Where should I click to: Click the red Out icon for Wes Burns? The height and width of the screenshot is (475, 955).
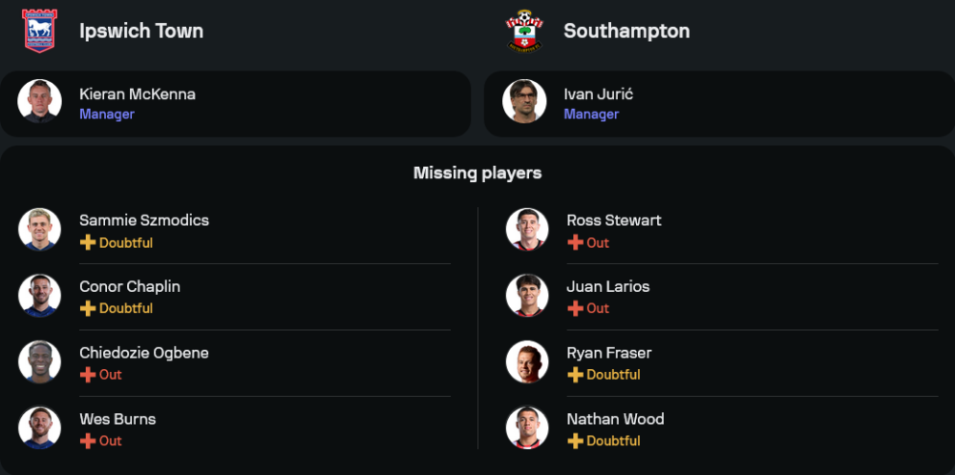point(88,441)
